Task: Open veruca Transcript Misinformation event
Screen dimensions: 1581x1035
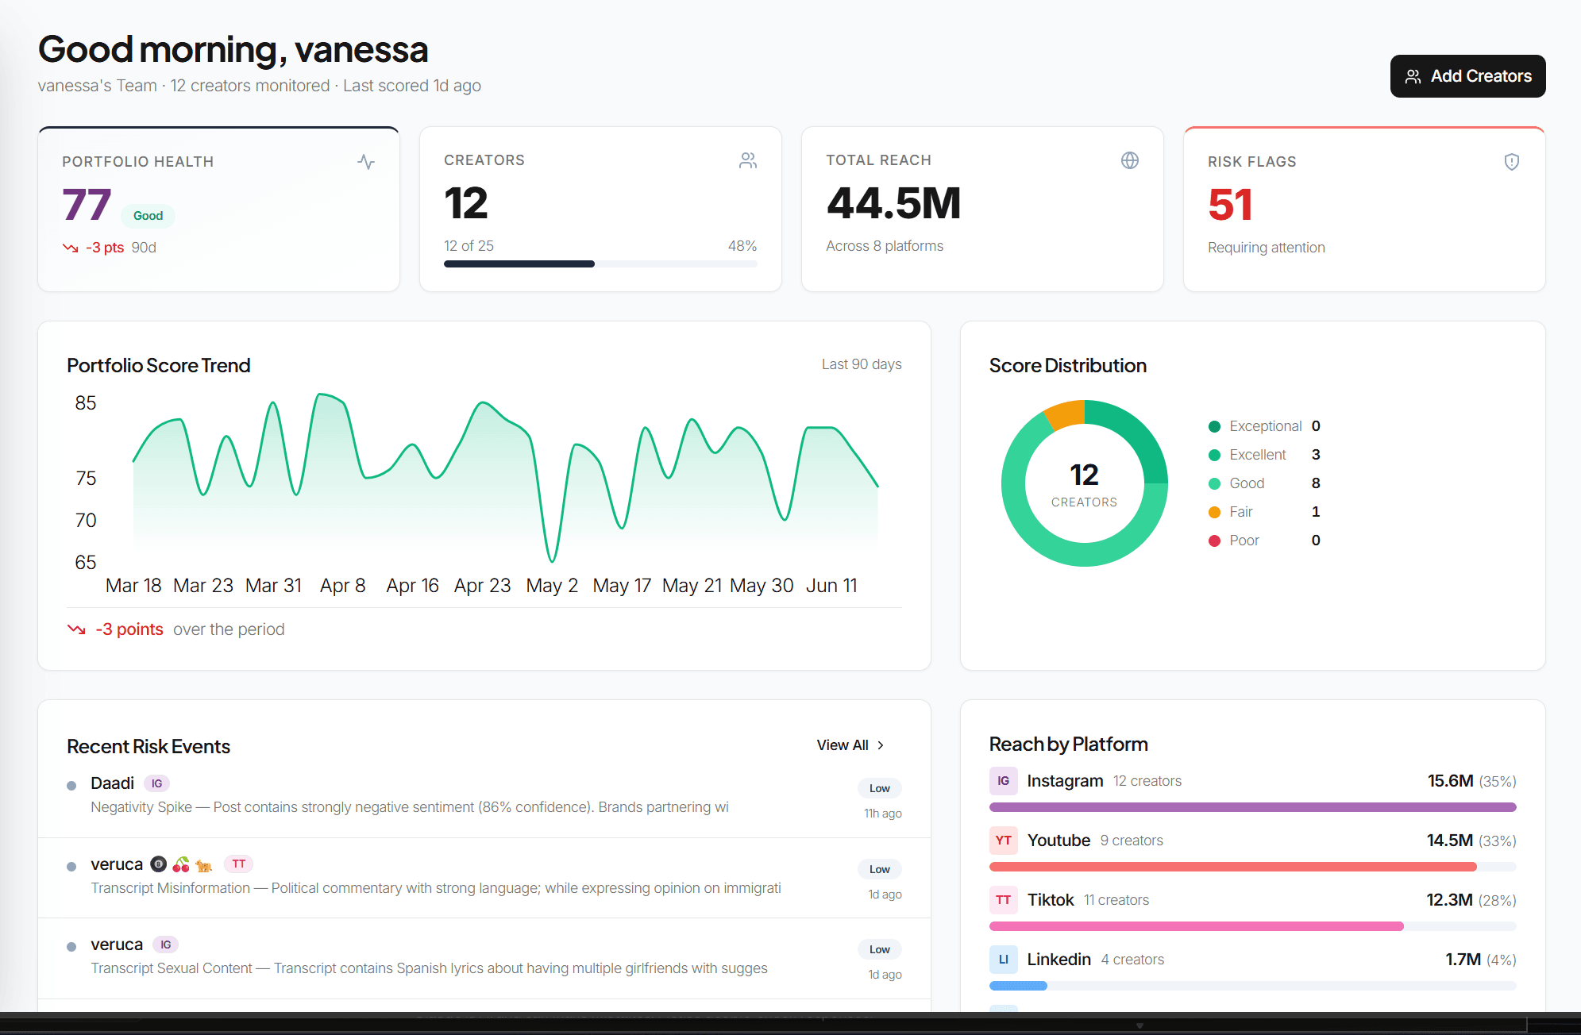Action: 484,878
